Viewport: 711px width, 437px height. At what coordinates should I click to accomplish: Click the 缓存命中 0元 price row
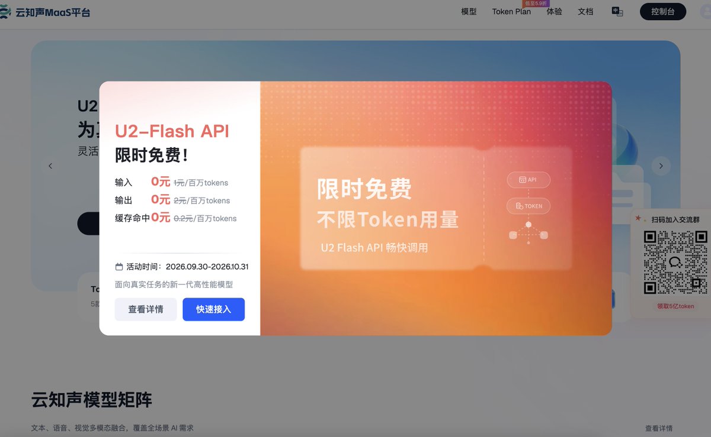coord(176,218)
